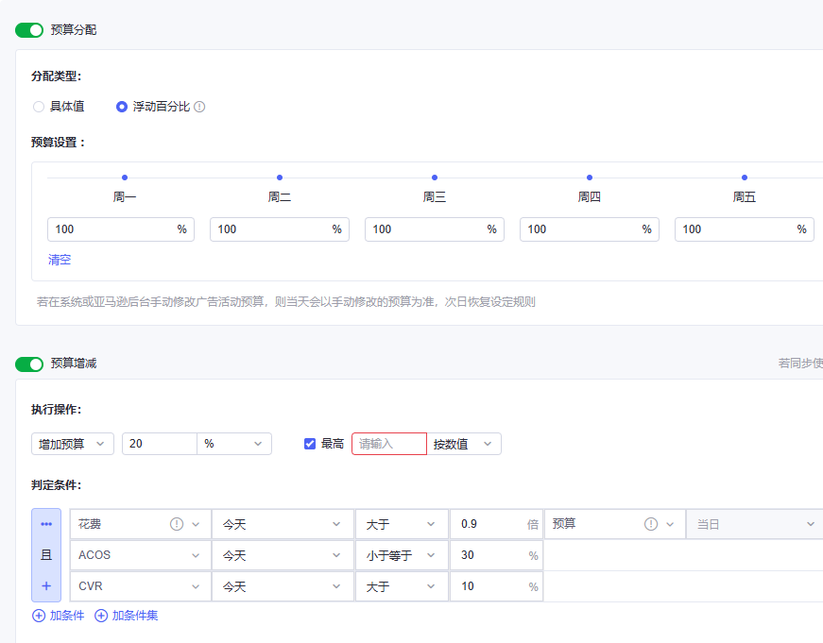Click plus icon below 且 operator
Image resolution: width=823 pixels, height=643 pixels.
click(46, 586)
